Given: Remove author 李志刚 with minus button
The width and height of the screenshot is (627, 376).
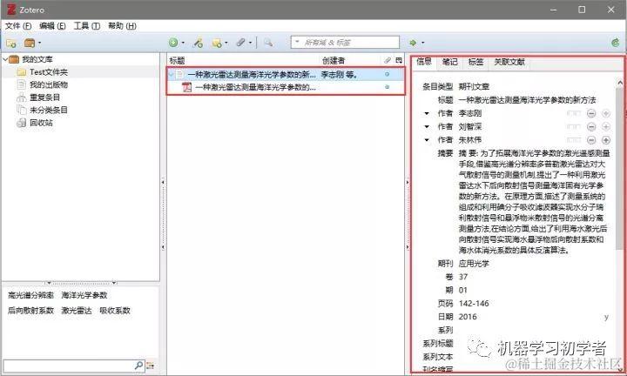Looking at the screenshot, I should click(x=591, y=113).
